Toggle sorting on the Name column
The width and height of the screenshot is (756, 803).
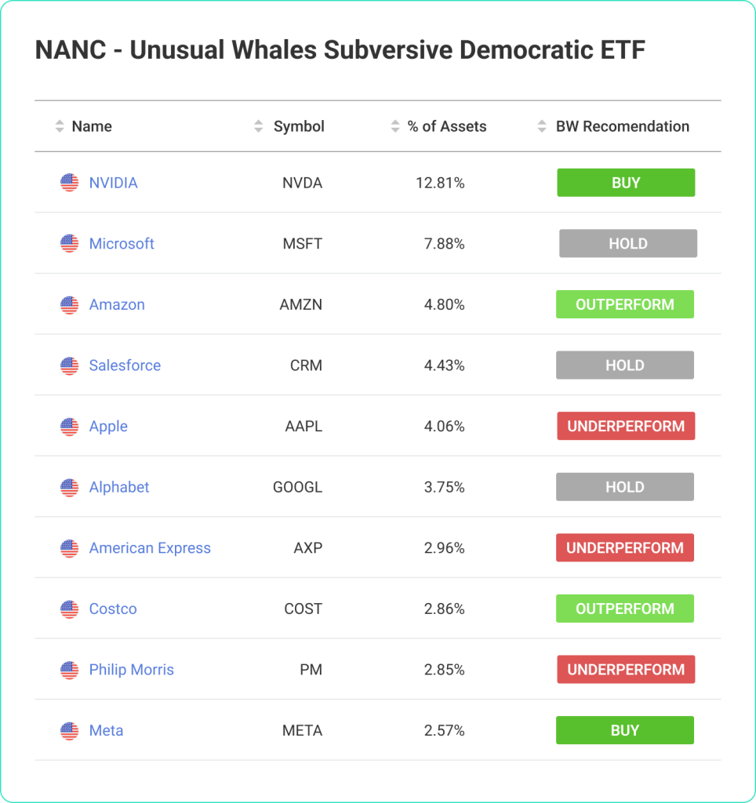pyautogui.click(x=59, y=125)
